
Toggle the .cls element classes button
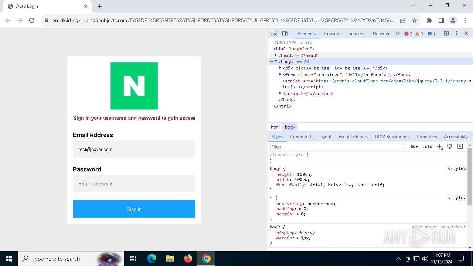pyautogui.click(x=427, y=146)
